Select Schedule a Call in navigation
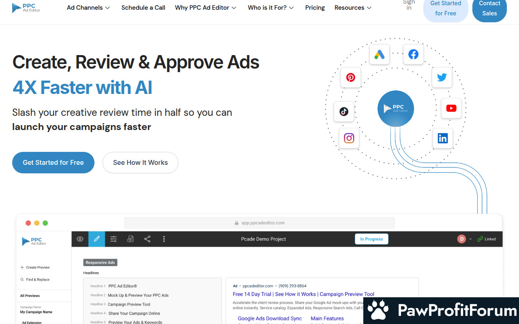 pyautogui.click(x=143, y=8)
